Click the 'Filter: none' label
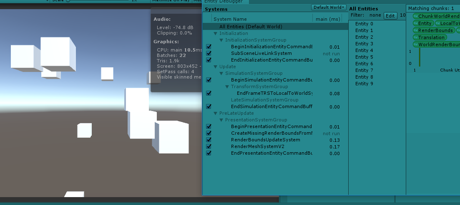The width and height of the screenshot is (460, 205). pyautogui.click(x=366, y=15)
